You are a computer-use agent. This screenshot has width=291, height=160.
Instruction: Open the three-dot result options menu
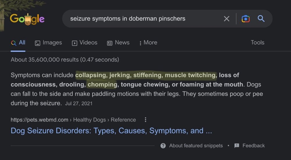tap(145, 120)
